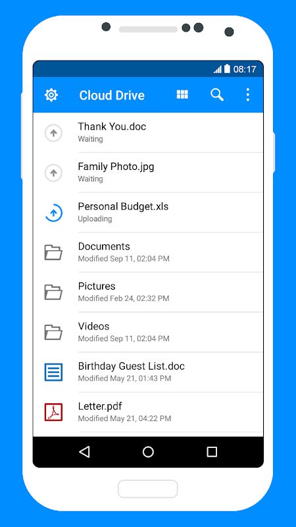Open the Letter.pdf file name

pyautogui.click(x=100, y=406)
